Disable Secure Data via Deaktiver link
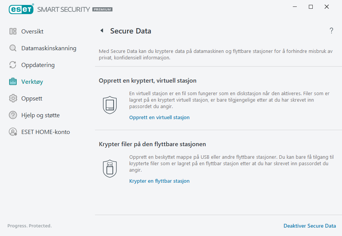The height and width of the screenshot is (236, 342). [310, 226]
